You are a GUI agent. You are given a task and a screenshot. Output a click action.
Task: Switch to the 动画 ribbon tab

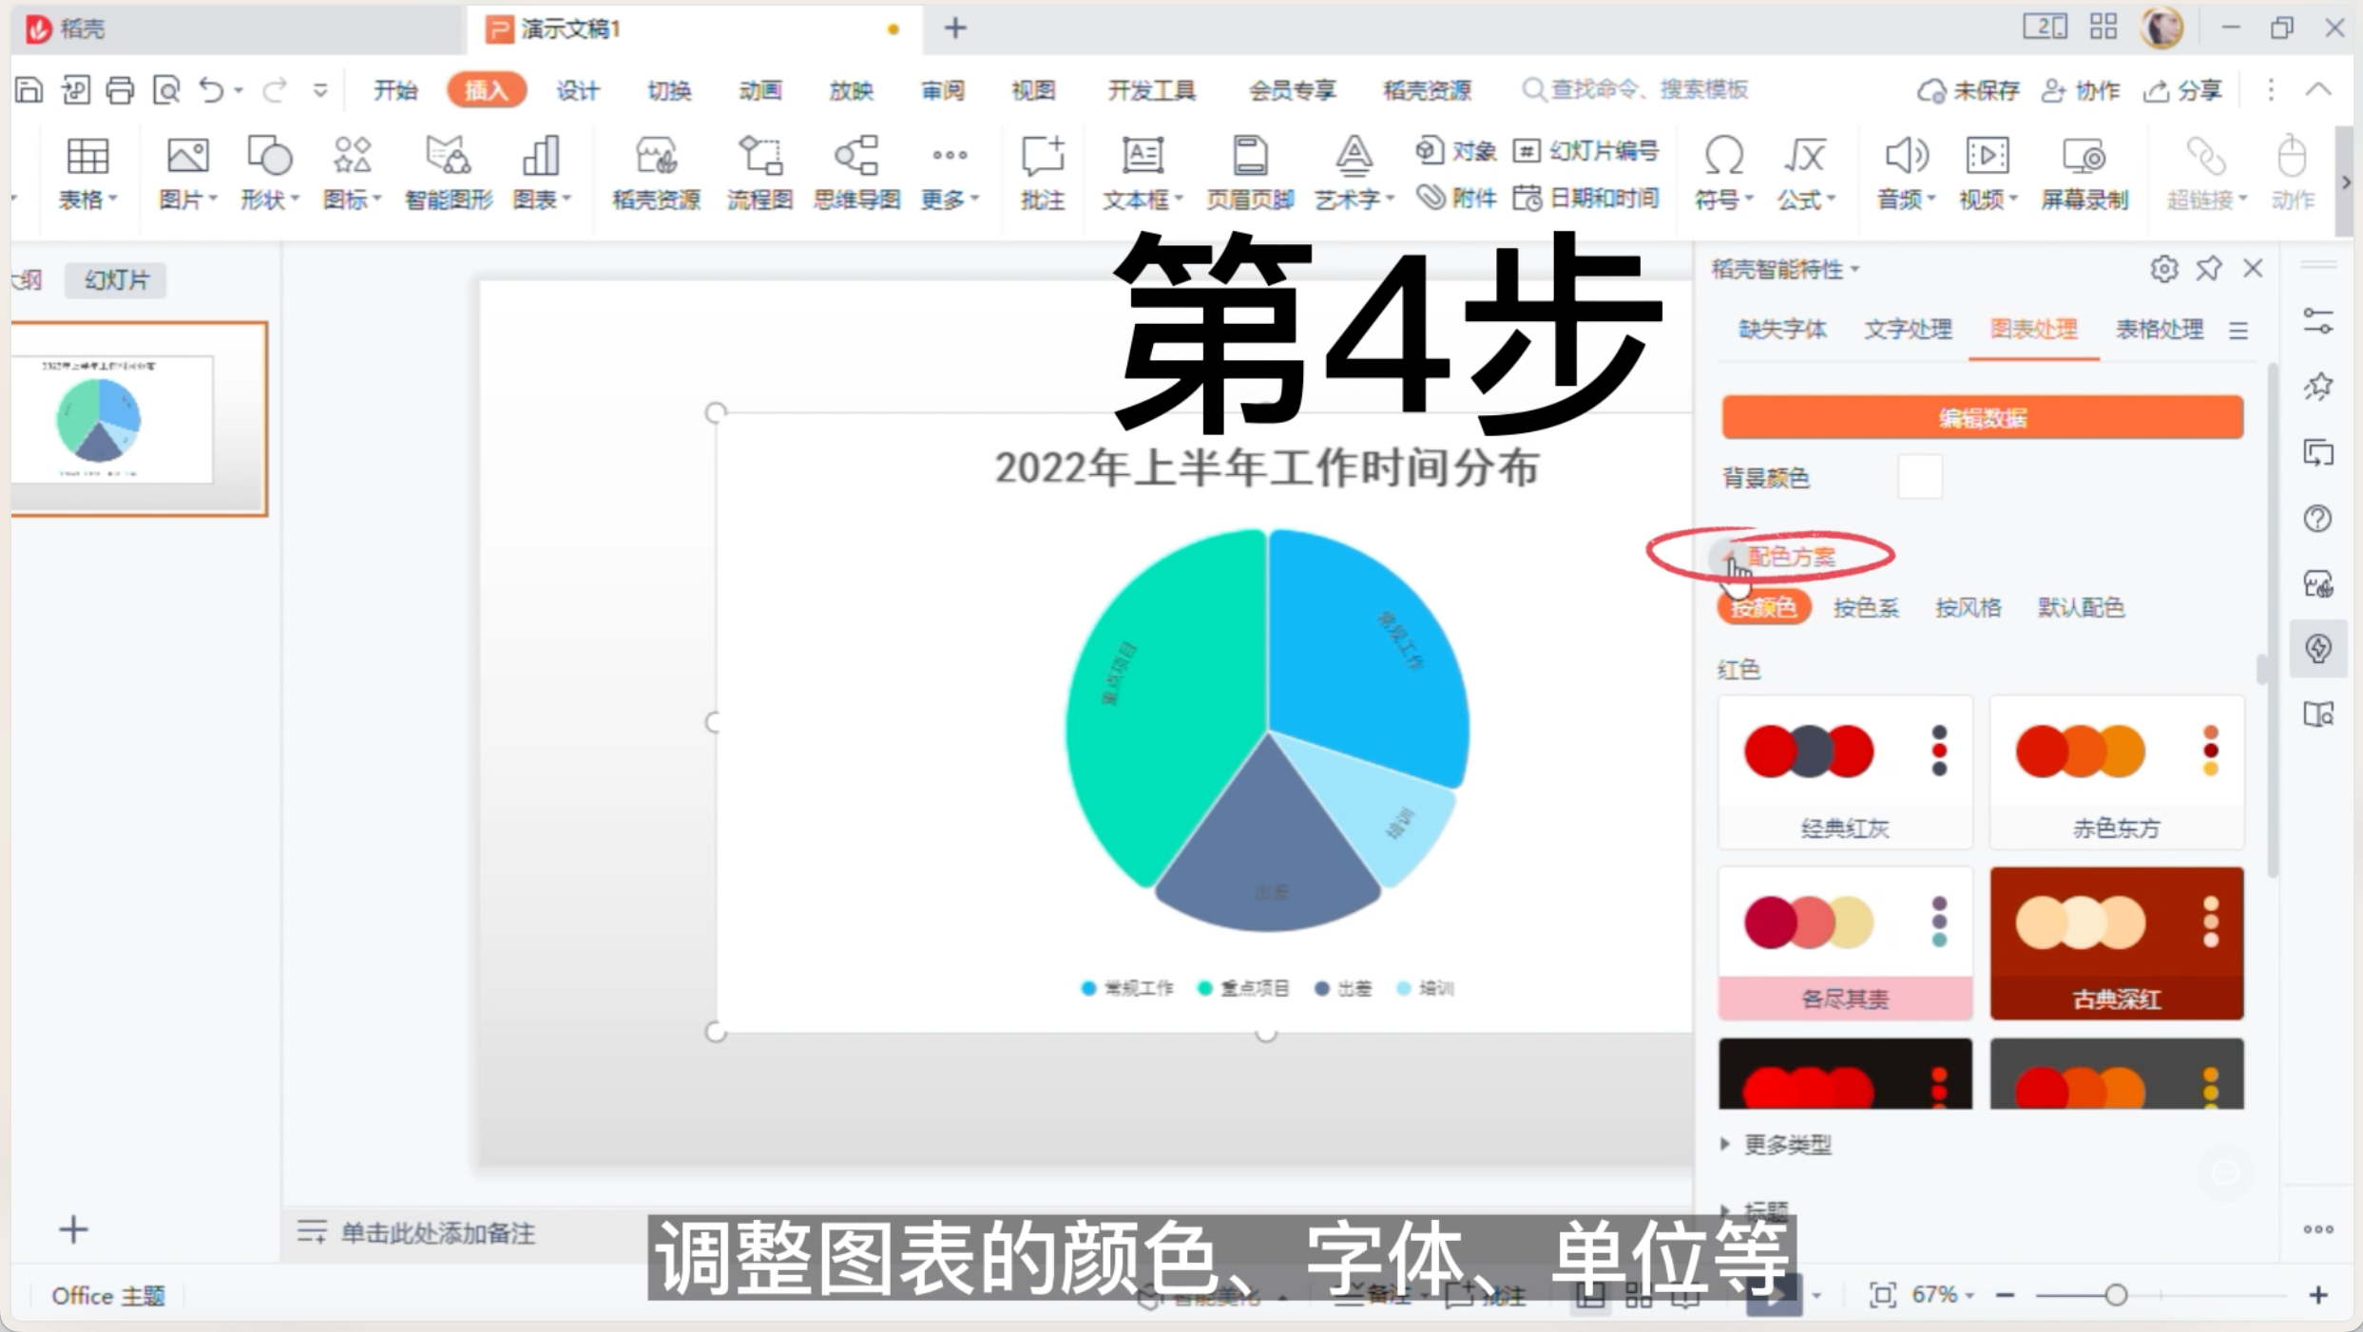(759, 90)
